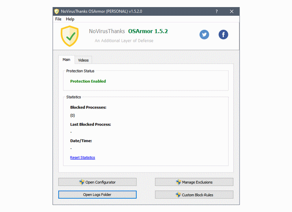Image resolution: width=292 pixels, height=212 pixels.
Task: Switch to the Main tab
Action: click(67, 60)
